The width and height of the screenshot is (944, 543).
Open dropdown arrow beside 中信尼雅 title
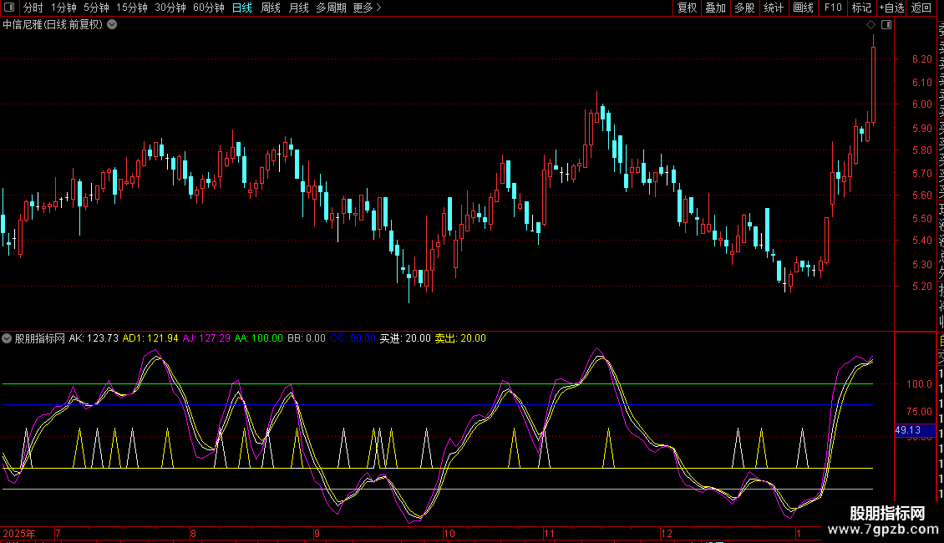point(112,25)
